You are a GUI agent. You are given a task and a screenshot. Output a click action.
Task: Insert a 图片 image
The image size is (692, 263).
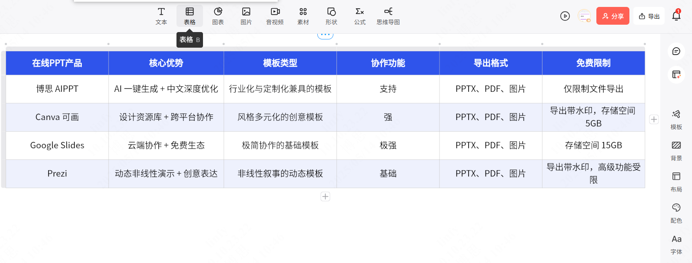coord(246,16)
